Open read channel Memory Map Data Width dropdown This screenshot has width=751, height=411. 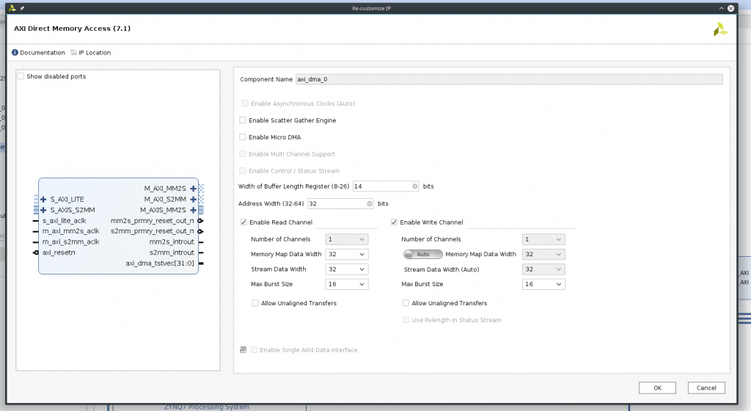click(347, 255)
